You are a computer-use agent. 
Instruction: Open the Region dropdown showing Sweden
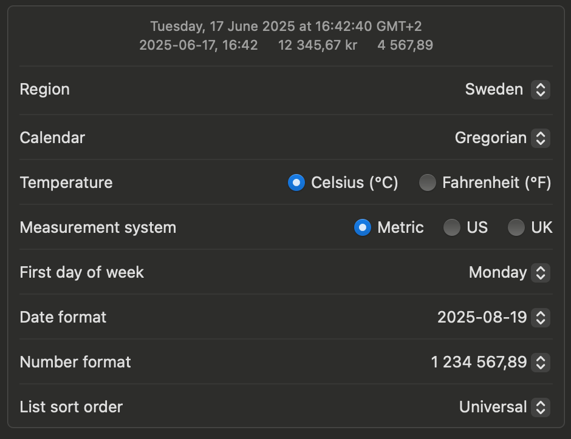pyautogui.click(x=494, y=90)
